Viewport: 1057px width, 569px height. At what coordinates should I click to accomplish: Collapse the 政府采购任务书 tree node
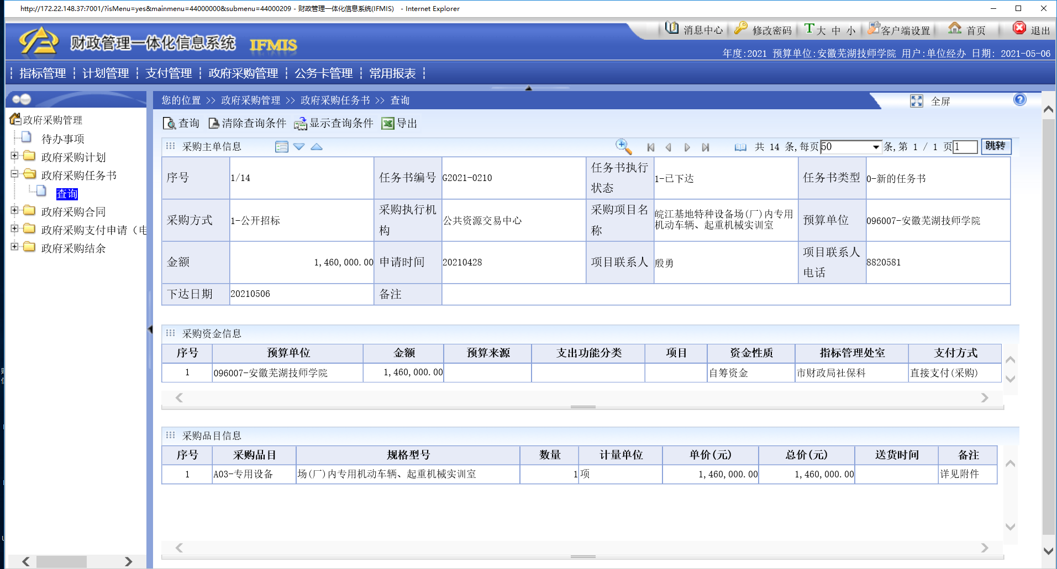[x=15, y=174]
